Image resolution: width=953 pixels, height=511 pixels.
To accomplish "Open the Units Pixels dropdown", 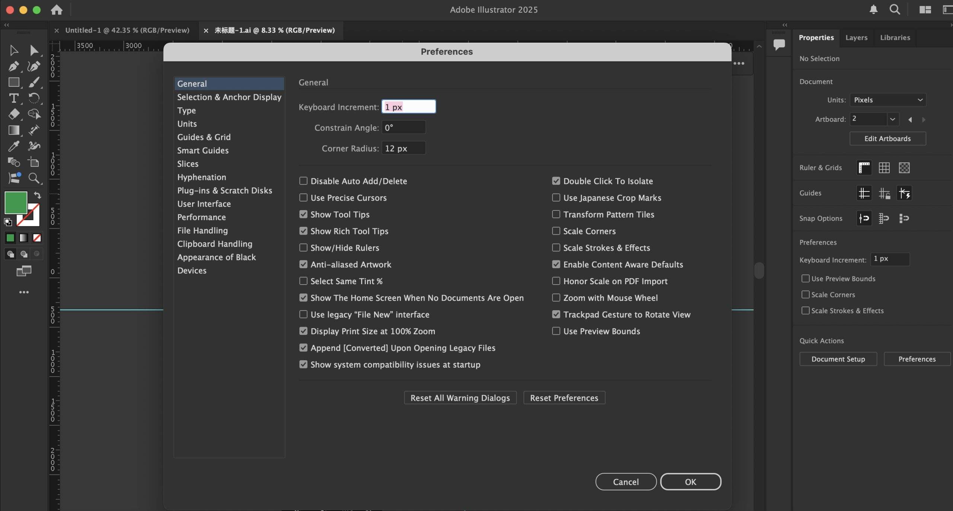I will (887, 100).
